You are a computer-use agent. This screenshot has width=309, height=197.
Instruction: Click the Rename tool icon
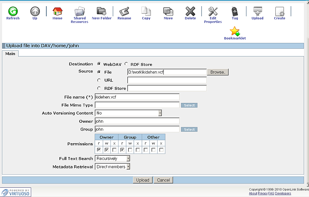(x=124, y=12)
